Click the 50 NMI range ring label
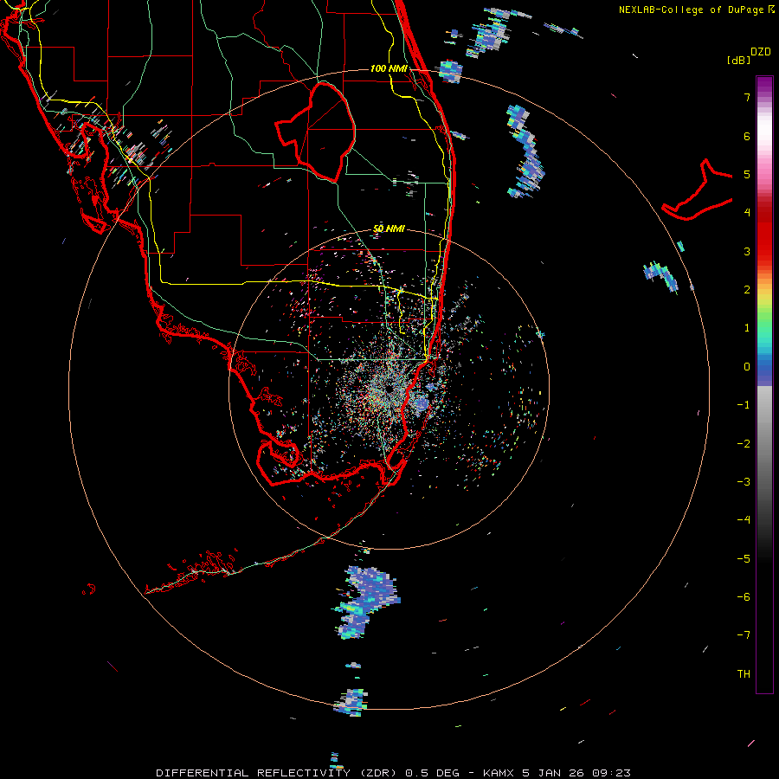This screenshot has width=779, height=779. [x=389, y=229]
